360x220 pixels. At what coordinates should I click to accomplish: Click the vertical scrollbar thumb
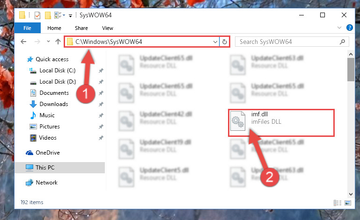[x=351, y=70]
